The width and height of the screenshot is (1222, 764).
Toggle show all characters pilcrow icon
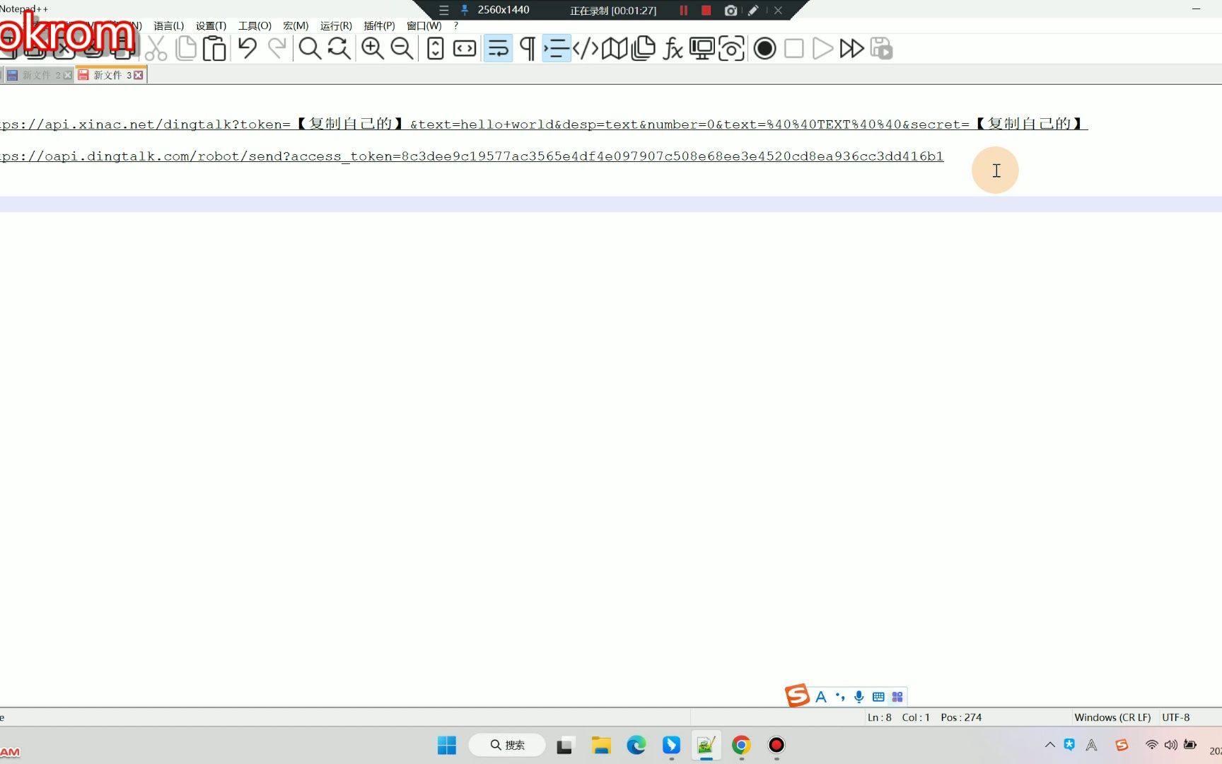click(527, 49)
